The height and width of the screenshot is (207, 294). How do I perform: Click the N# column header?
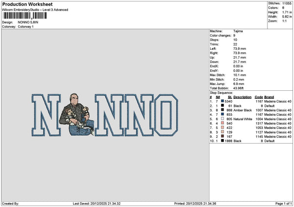pos(218,97)
